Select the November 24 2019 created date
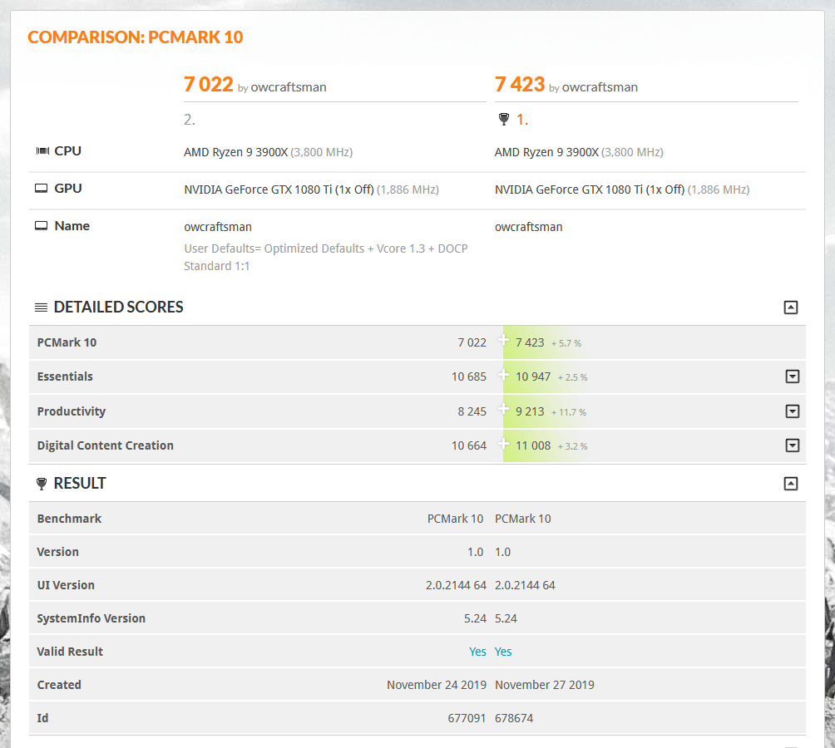The width and height of the screenshot is (835, 748). click(x=437, y=685)
